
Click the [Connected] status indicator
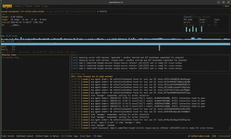(x=224, y=136)
